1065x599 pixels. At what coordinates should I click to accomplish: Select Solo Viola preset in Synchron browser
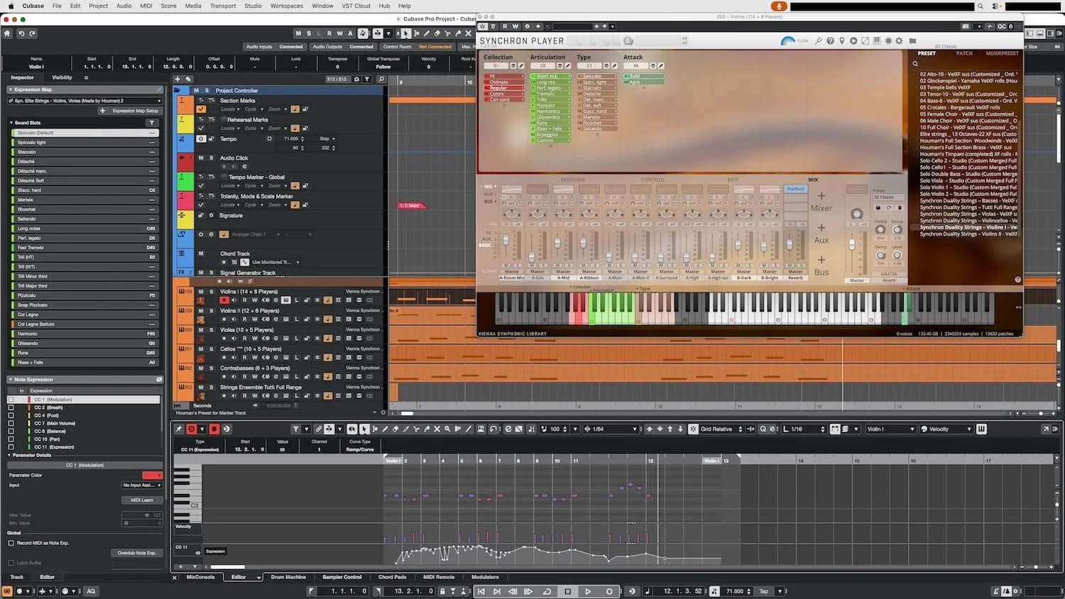[x=968, y=180]
